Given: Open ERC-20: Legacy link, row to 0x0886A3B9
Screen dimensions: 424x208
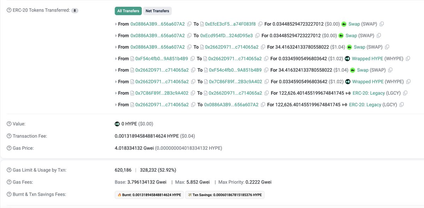Looking at the screenshot, I should [365, 105].
